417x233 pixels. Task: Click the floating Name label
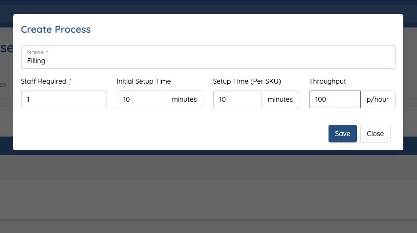(35, 52)
